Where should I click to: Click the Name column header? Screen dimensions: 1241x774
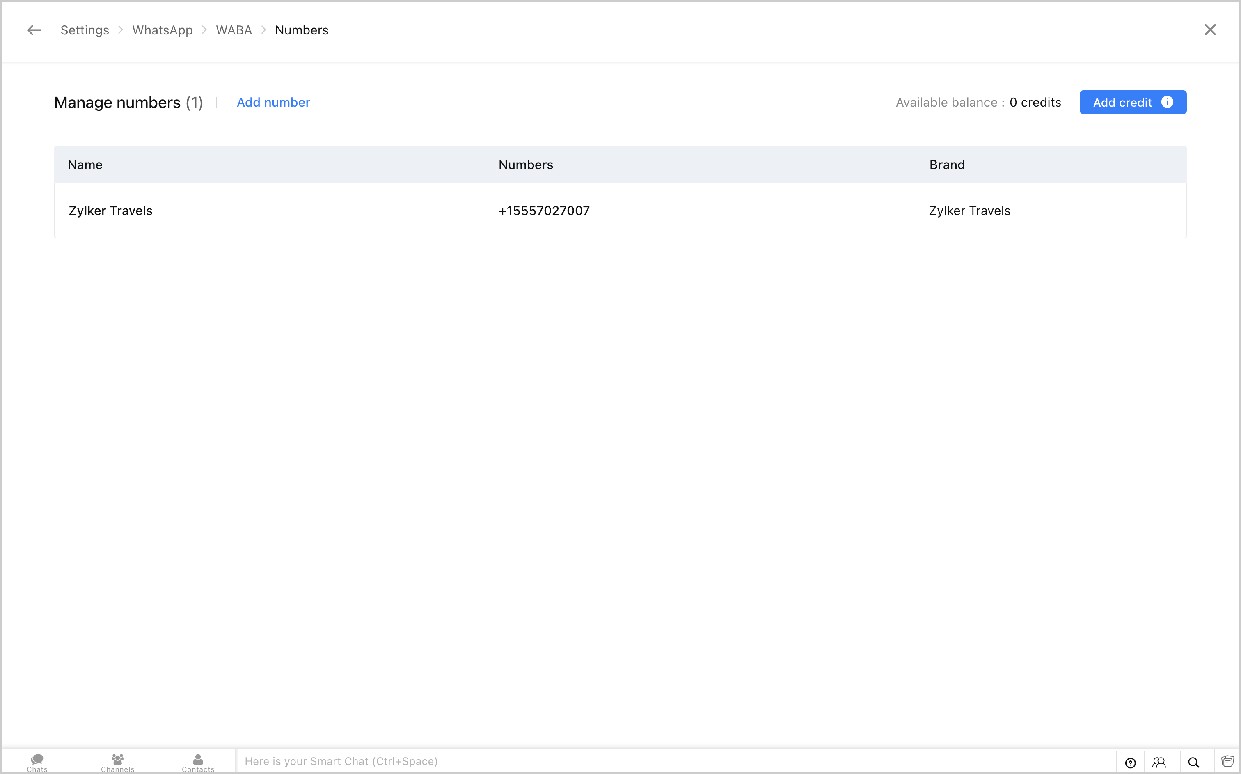coord(85,165)
